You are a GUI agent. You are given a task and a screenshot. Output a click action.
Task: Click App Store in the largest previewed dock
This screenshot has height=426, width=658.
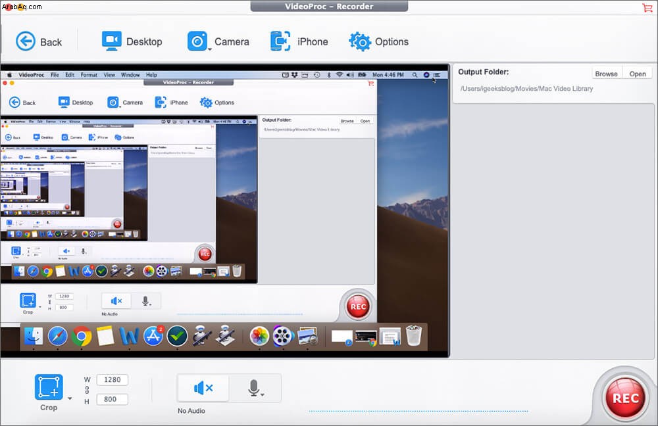[x=153, y=337]
